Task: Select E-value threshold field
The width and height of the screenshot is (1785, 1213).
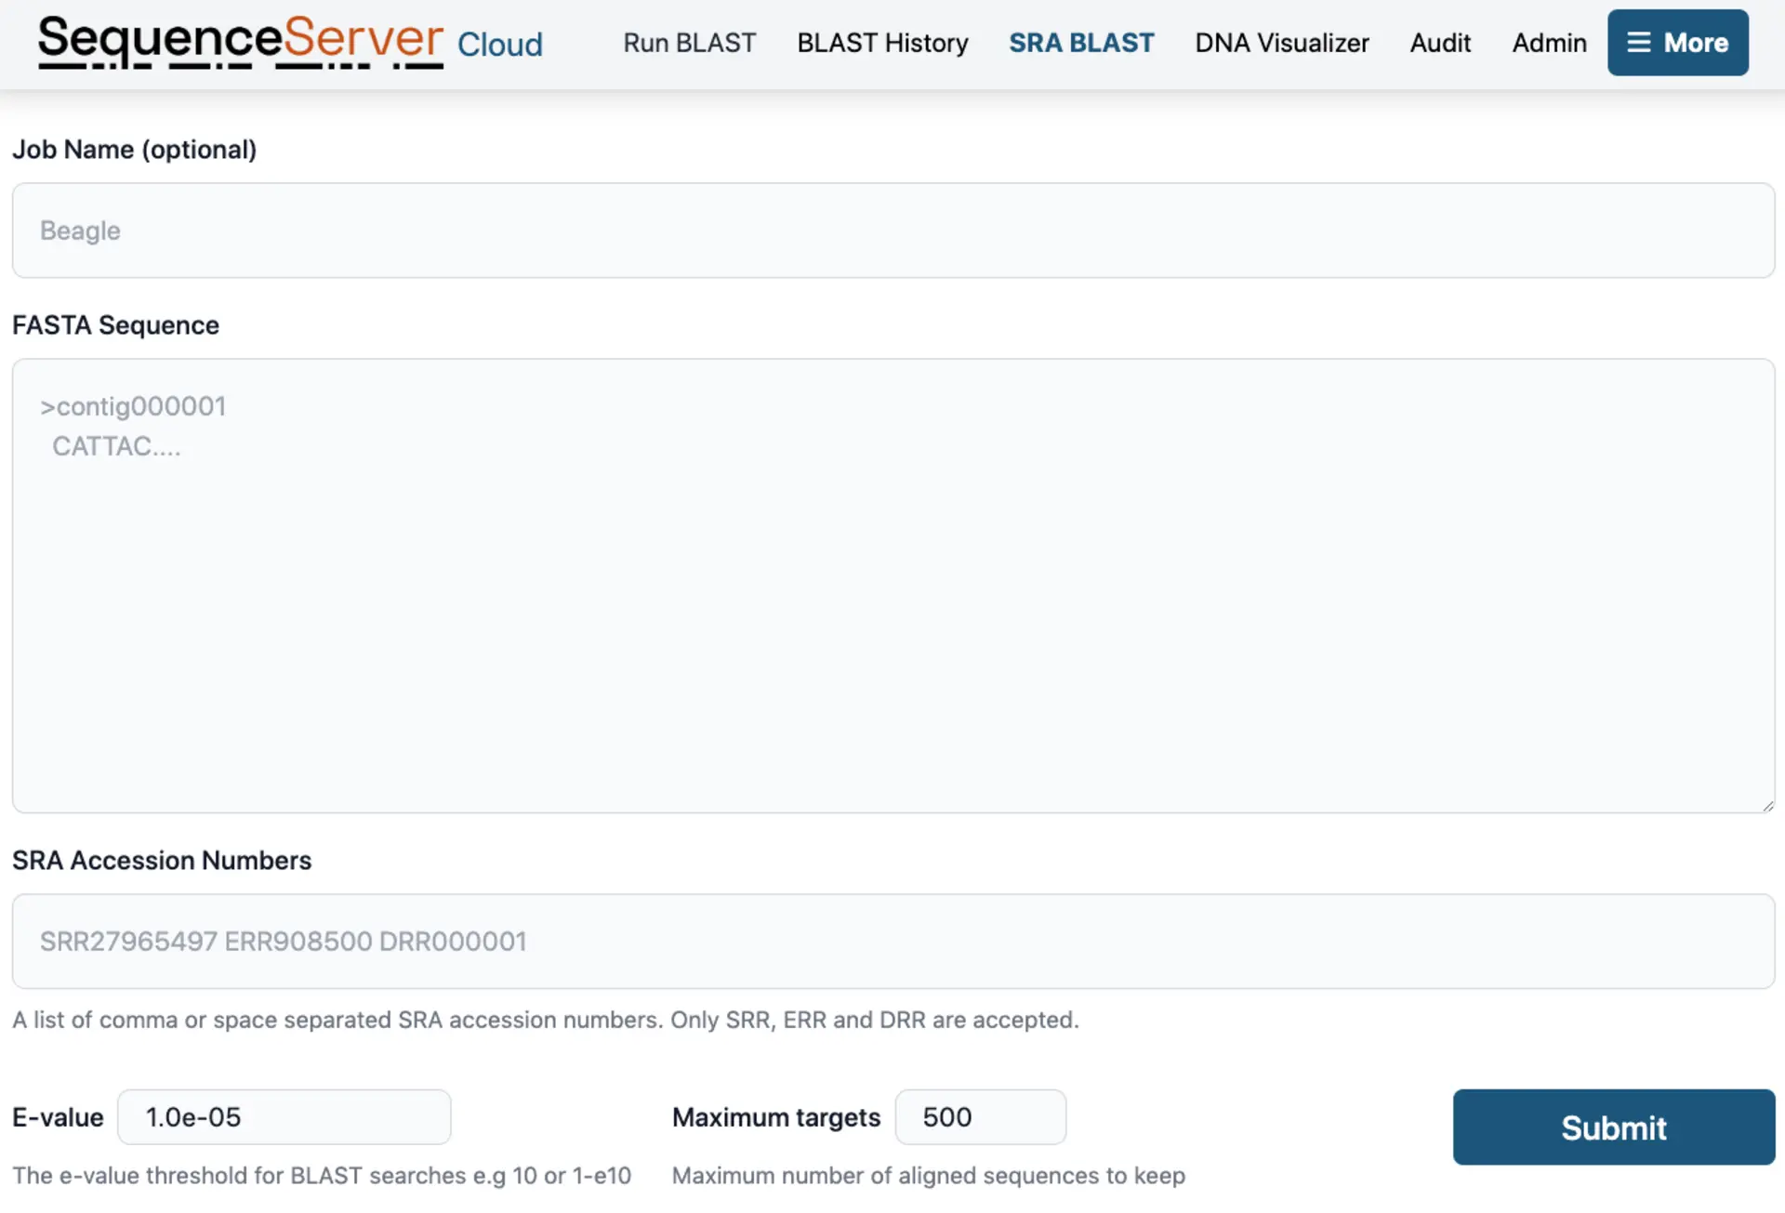Action: [x=284, y=1115]
